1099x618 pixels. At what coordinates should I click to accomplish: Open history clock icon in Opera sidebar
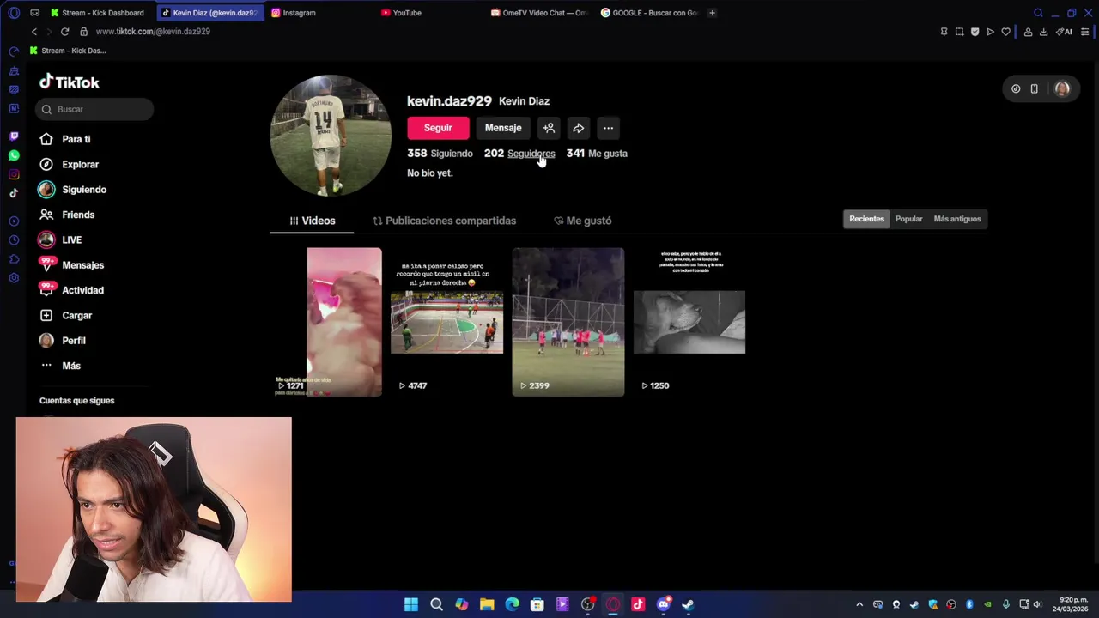(x=14, y=240)
